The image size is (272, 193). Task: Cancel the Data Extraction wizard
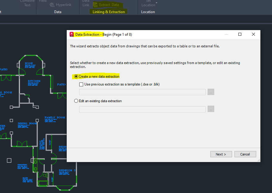tap(245, 154)
